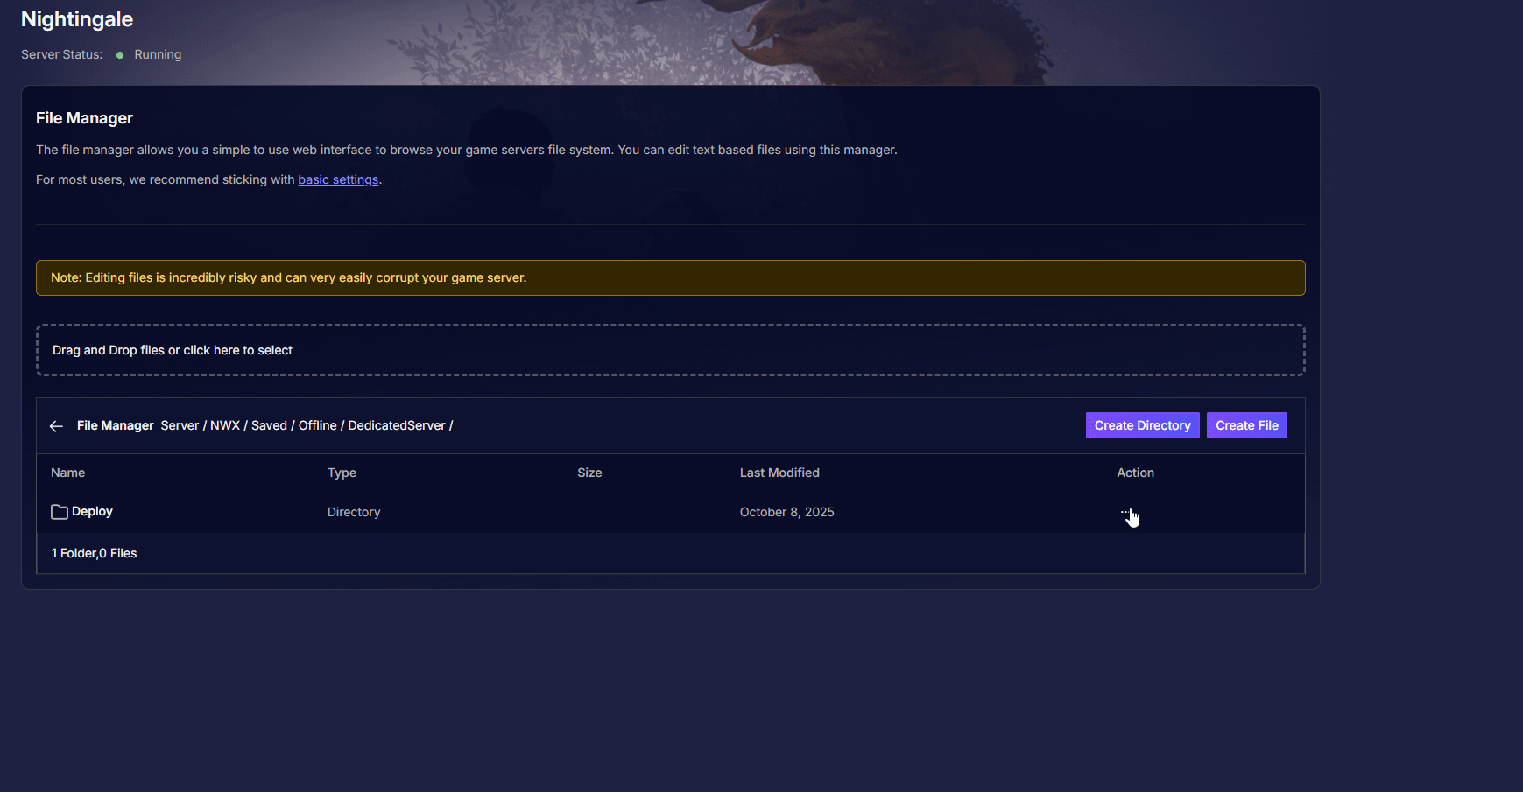Viewport: 1523px width, 792px height.
Task: Click the Deploy folder icon
Action: 59,512
